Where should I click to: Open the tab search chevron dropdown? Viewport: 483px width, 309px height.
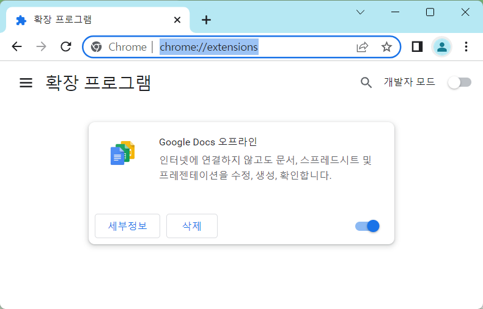click(x=360, y=12)
